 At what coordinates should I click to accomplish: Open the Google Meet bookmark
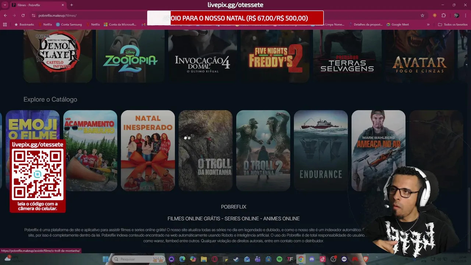click(x=398, y=25)
